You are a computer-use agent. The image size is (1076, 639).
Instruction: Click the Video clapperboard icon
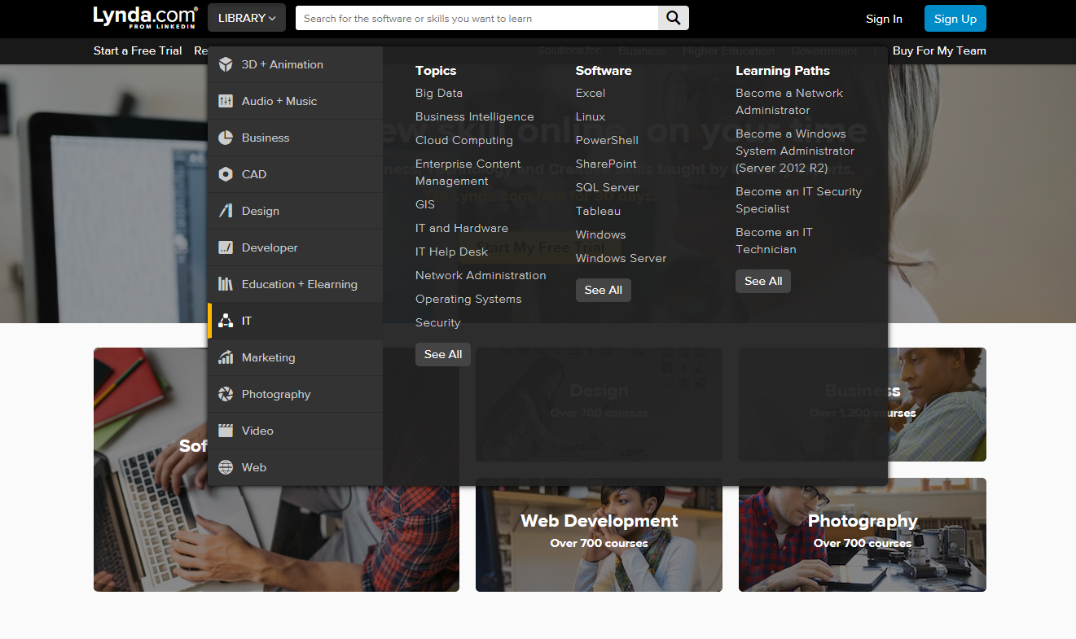point(226,431)
